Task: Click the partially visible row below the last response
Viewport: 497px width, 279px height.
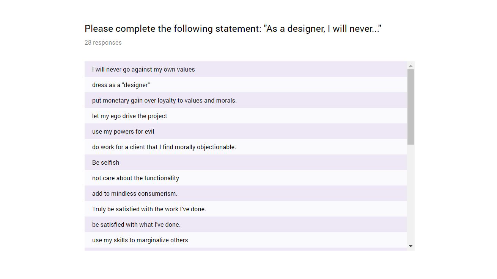Action: pos(245,249)
